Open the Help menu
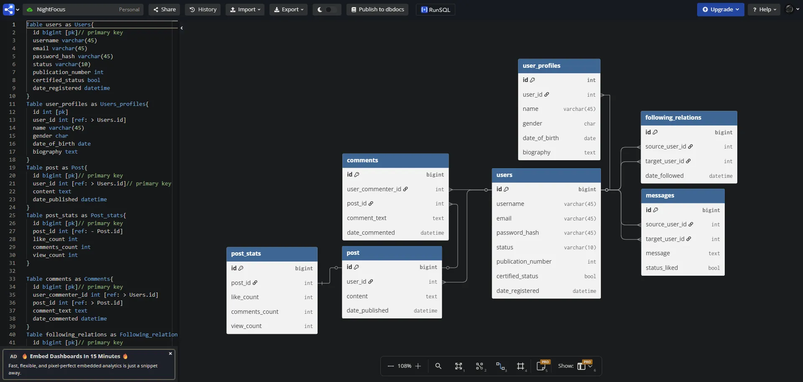Screen dimensions: 803x382 pyautogui.click(x=764, y=10)
